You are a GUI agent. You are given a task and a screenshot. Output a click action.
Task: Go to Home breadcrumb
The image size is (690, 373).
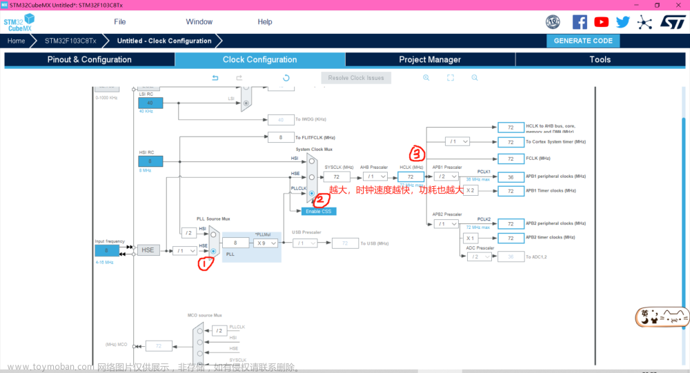pos(17,41)
